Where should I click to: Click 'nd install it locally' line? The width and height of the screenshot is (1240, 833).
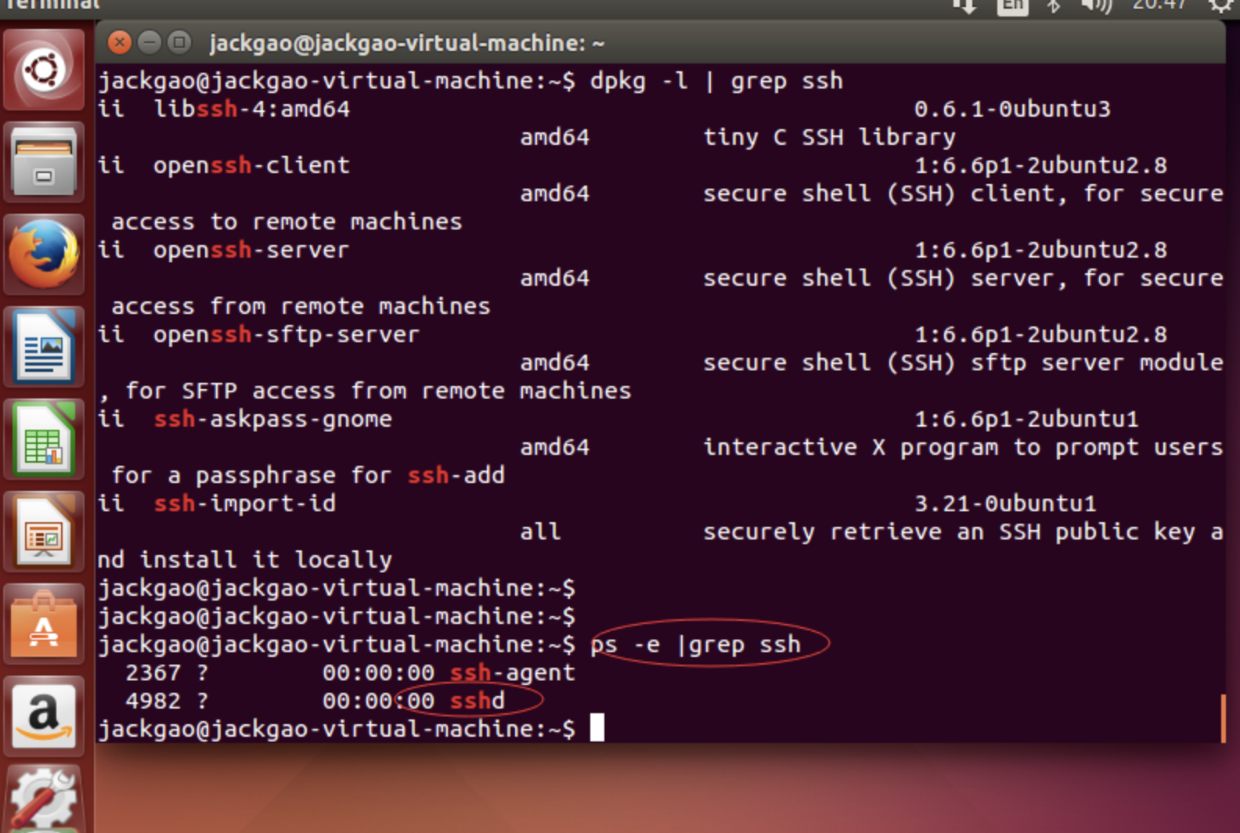[x=245, y=560]
